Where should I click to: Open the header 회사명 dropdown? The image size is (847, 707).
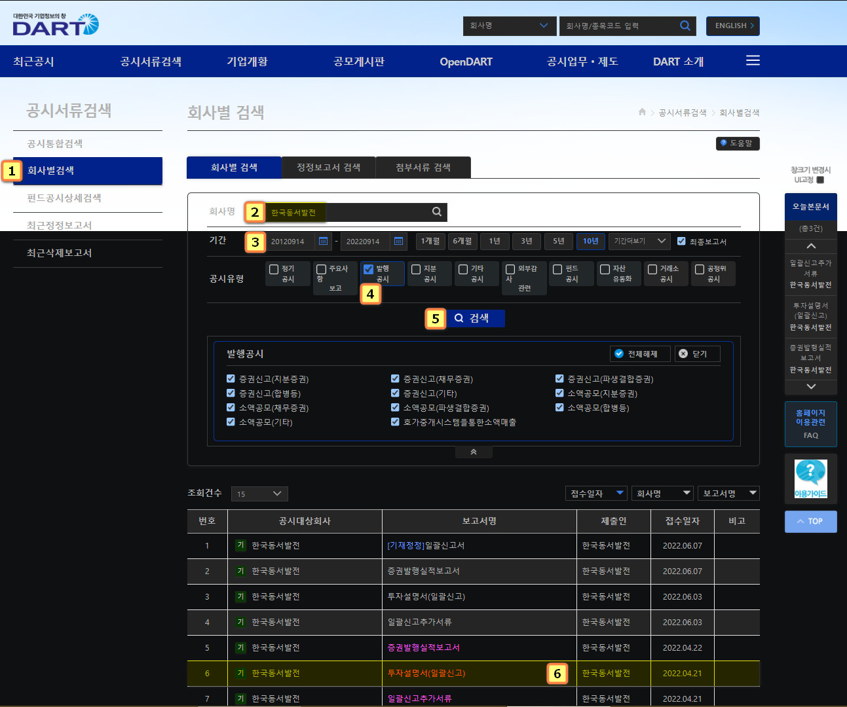pos(510,26)
